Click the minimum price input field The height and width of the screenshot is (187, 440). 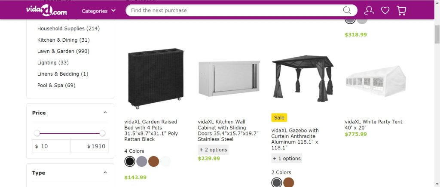pos(52,146)
